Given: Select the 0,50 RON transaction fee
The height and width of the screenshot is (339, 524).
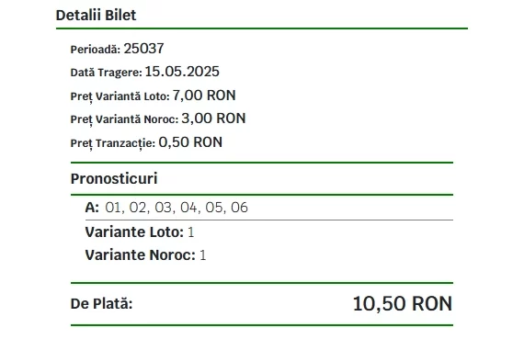Looking at the screenshot, I should tap(190, 142).
